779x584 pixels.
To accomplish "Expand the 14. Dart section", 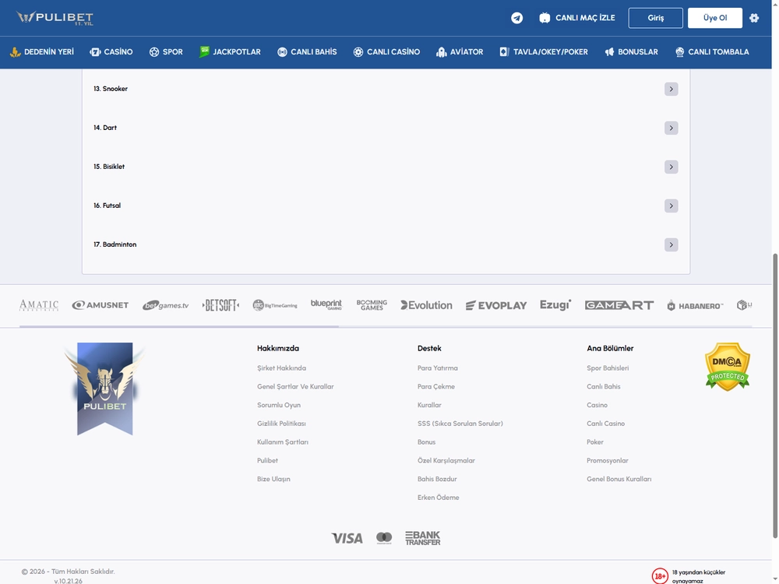I will click(x=671, y=128).
